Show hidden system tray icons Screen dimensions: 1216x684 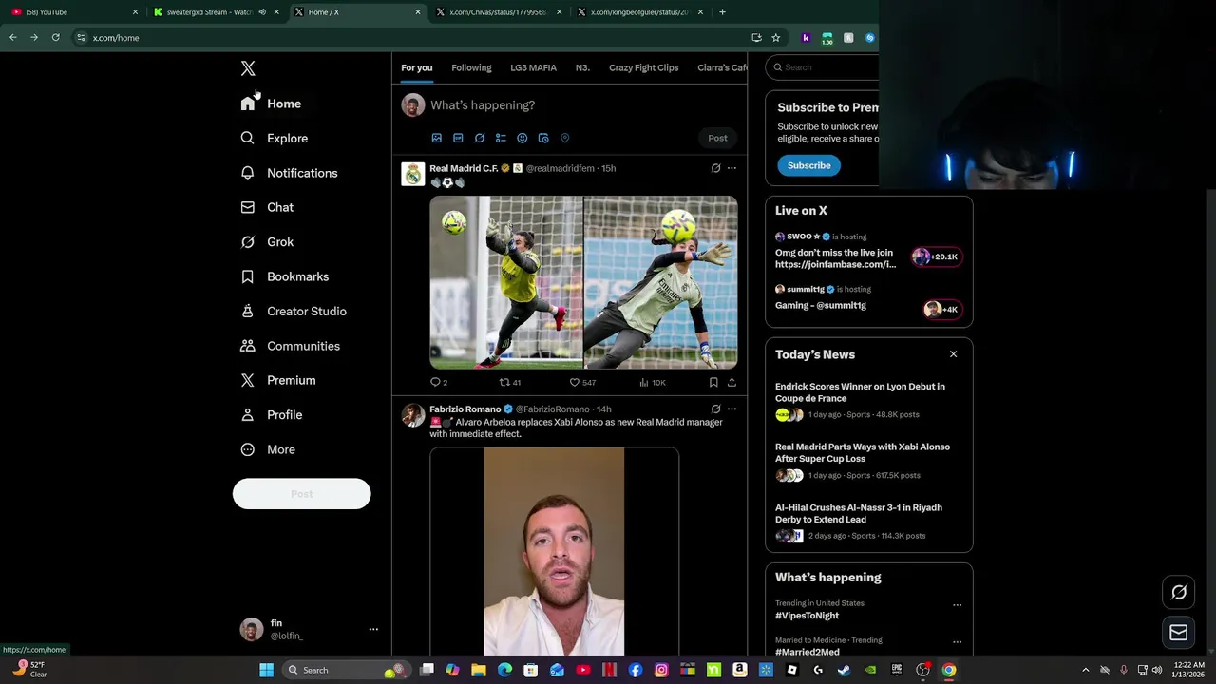[x=1086, y=670]
